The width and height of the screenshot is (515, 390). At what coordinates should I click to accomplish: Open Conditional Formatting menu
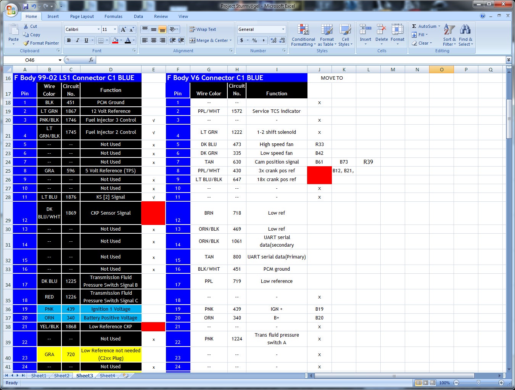tap(303, 35)
